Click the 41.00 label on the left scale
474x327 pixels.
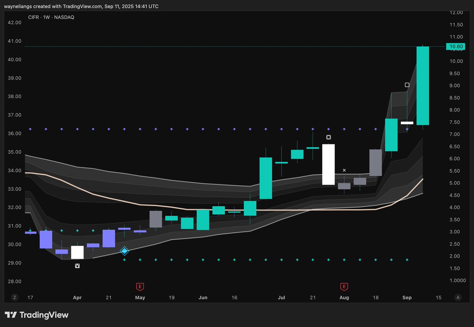(x=15, y=41)
